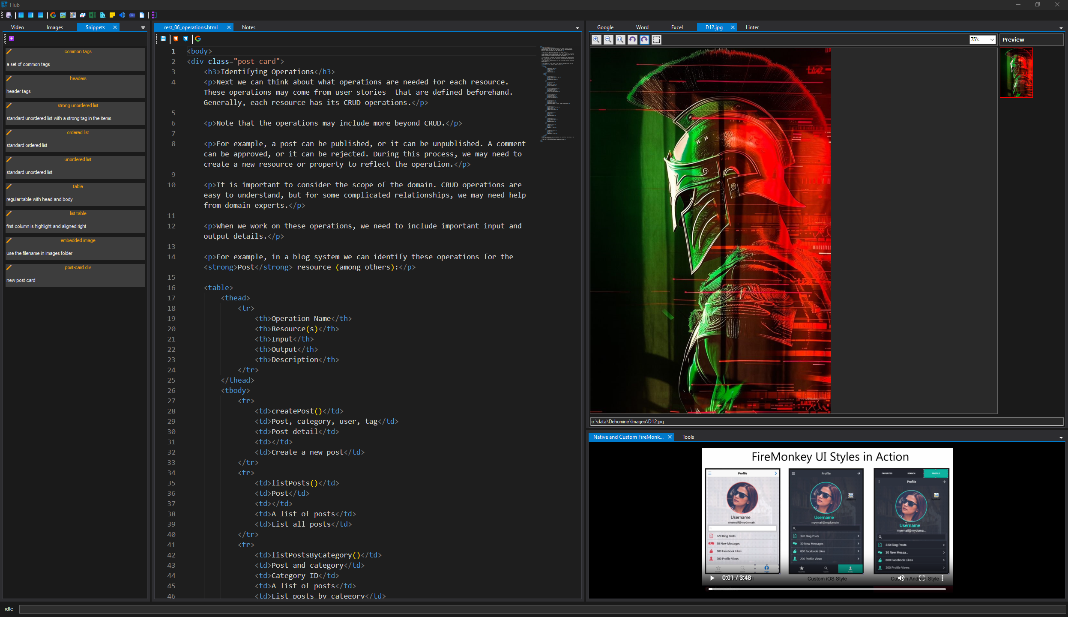Open the tab list arrow of the image viewer panel

click(1061, 28)
